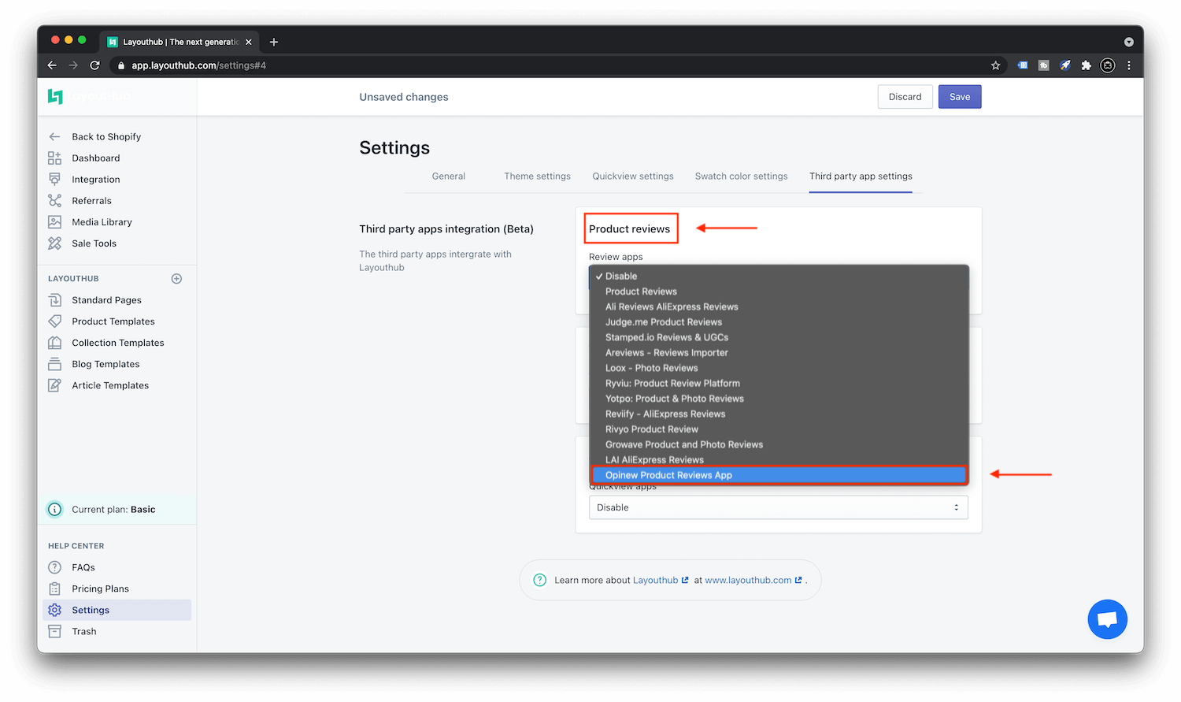Choose Product Reviews from the list
Viewport: 1181px width, 702px height.
coord(779,292)
